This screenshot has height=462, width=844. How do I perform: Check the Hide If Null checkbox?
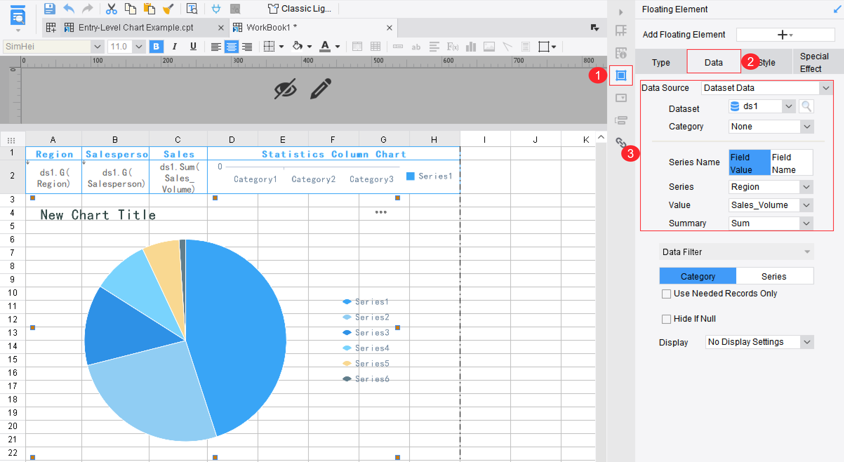point(666,319)
